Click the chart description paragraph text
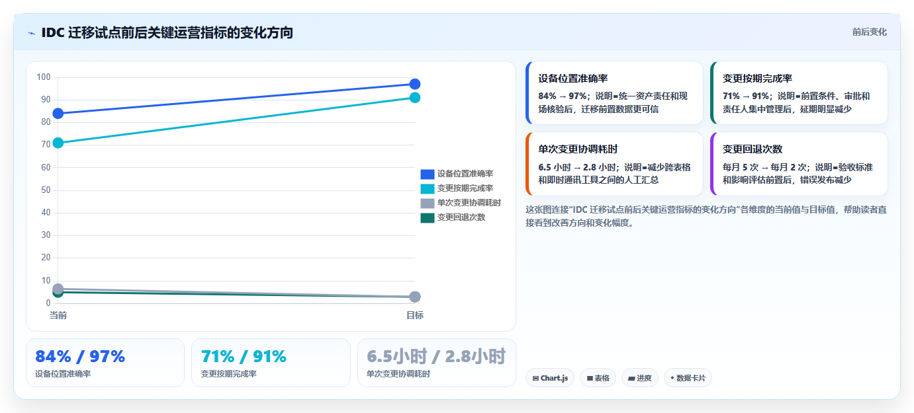 [x=706, y=216]
